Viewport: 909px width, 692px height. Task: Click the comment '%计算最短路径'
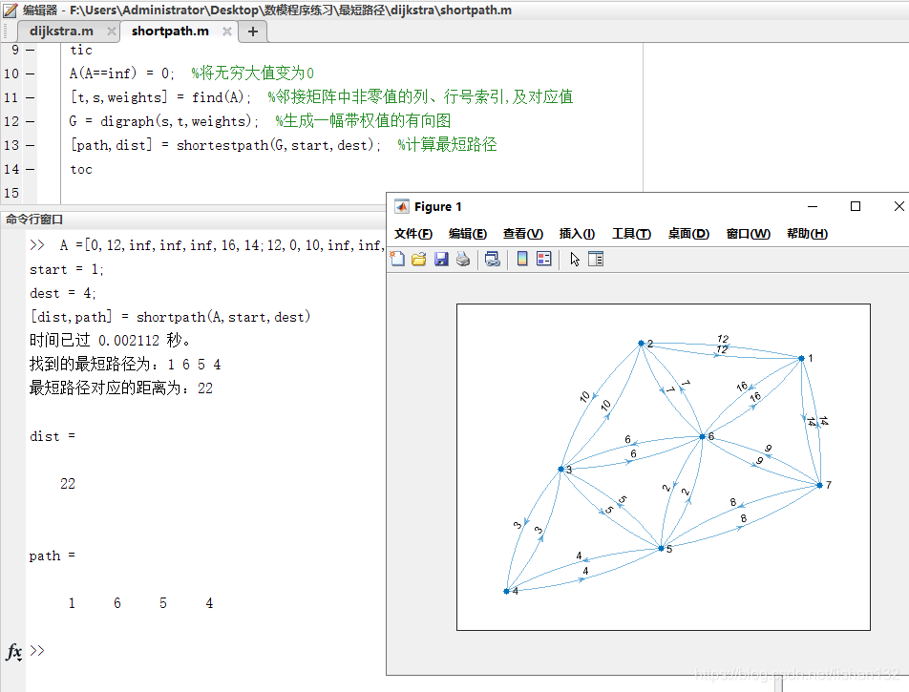[447, 145]
